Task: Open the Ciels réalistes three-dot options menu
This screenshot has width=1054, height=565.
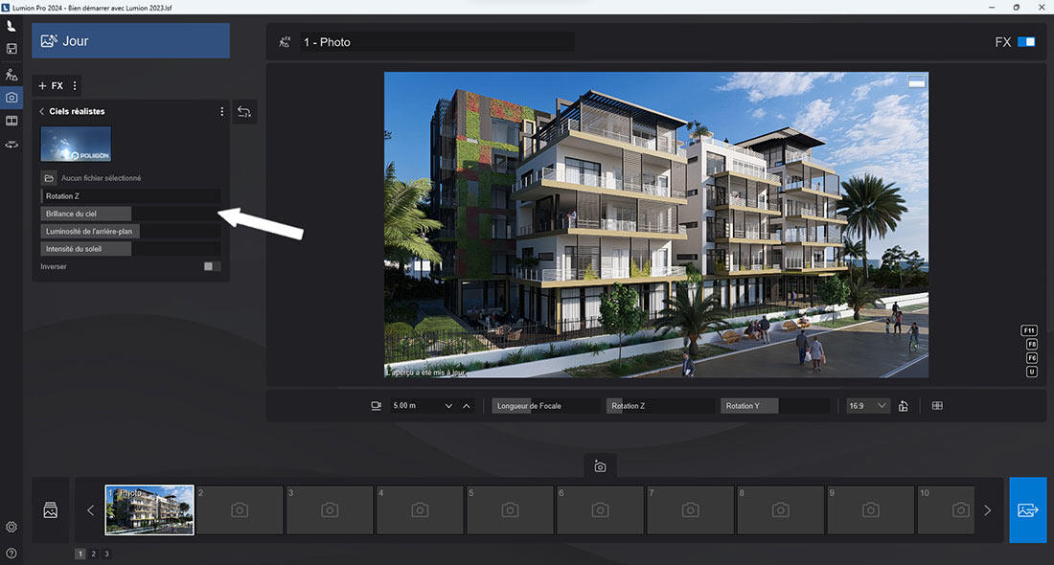Action: click(x=222, y=112)
